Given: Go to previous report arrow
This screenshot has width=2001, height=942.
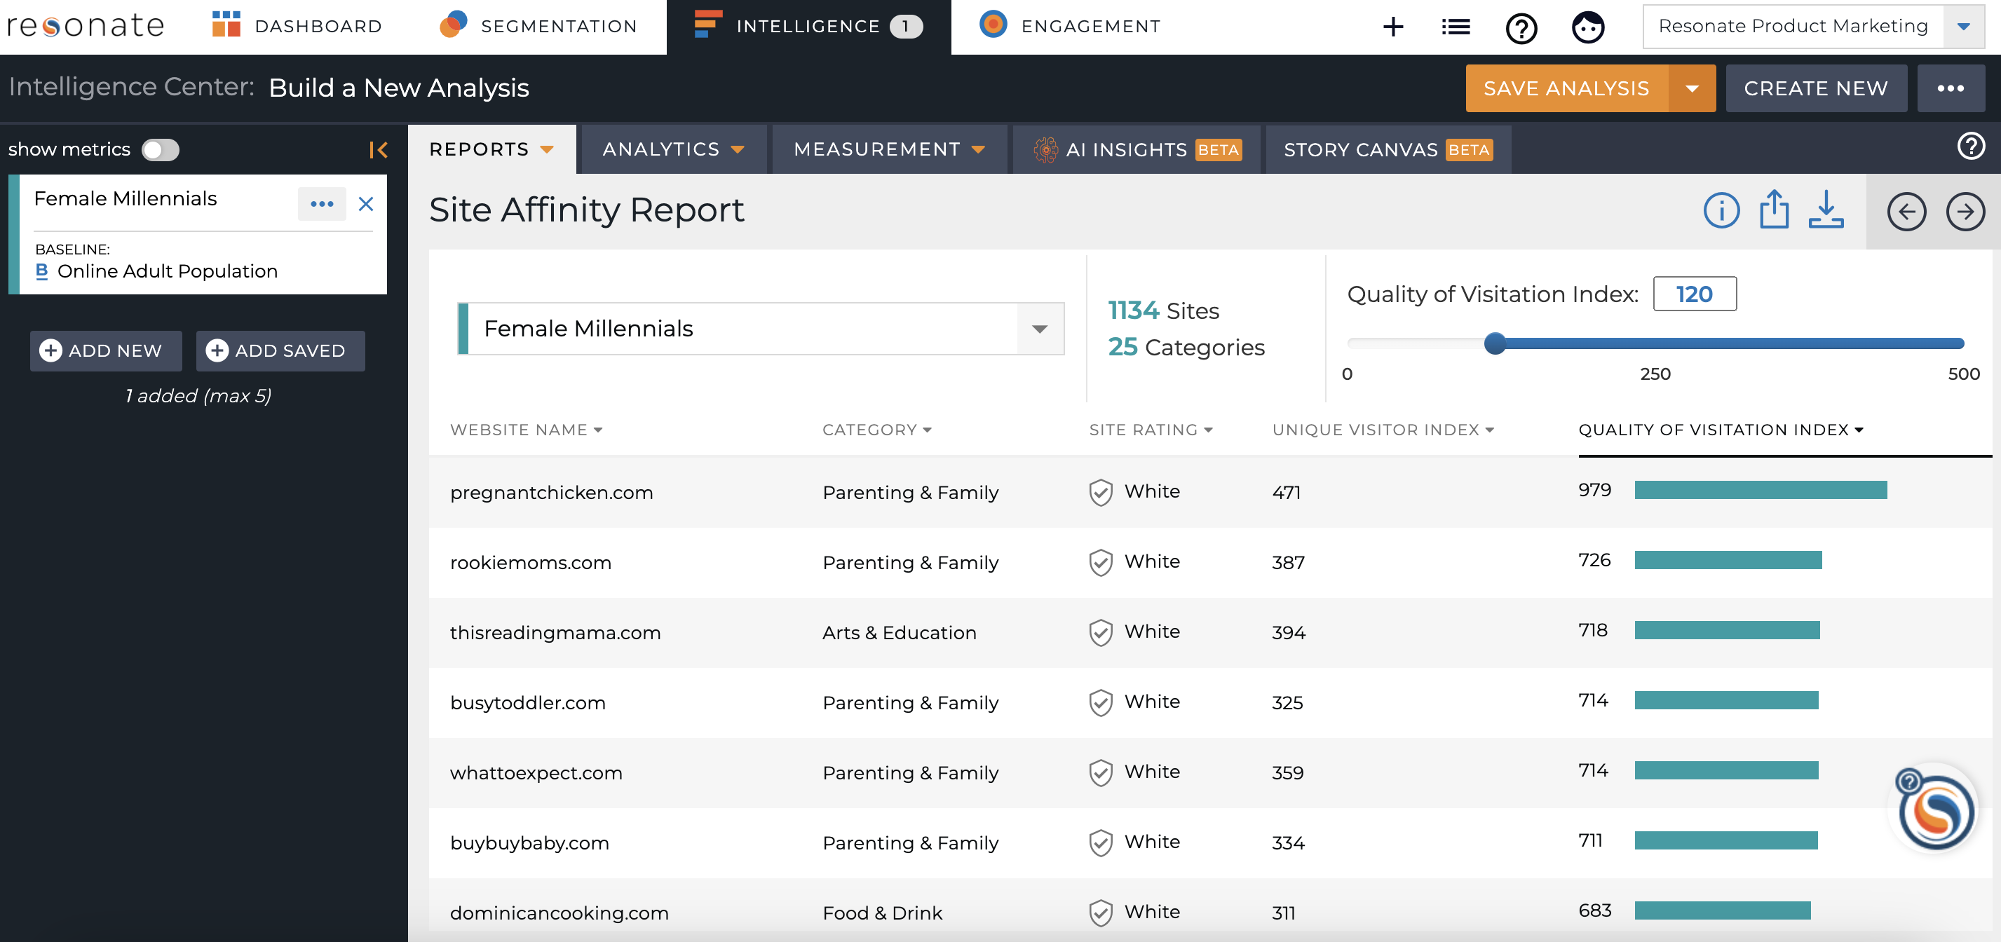Looking at the screenshot, I should [1906, 211].
